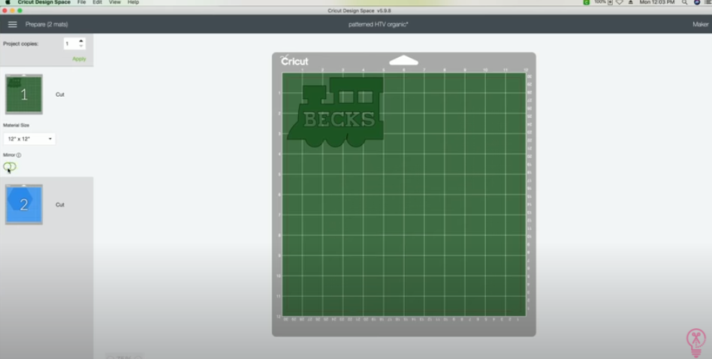Open Spotlight search in menu bar
712x359 pixels.
tap(684, 2)
